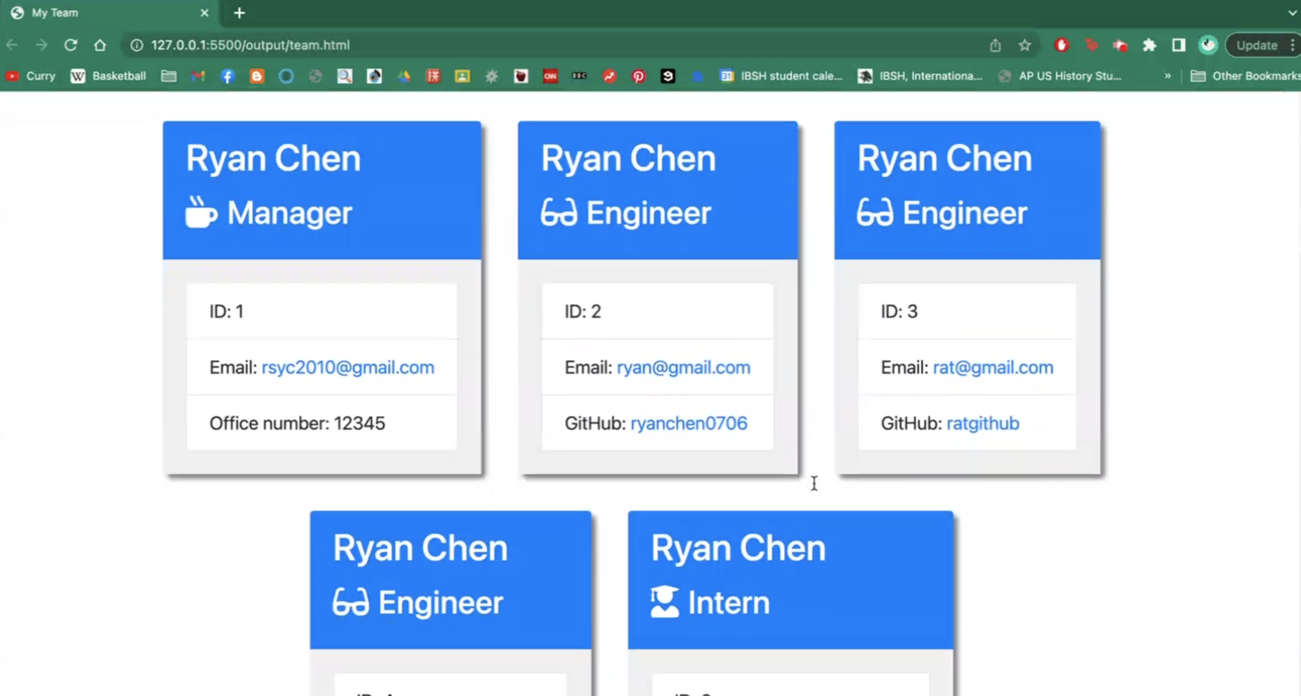Open the gear icon bookmark
This screenshot has height=696, width=1301.
[x=491, y=76]
